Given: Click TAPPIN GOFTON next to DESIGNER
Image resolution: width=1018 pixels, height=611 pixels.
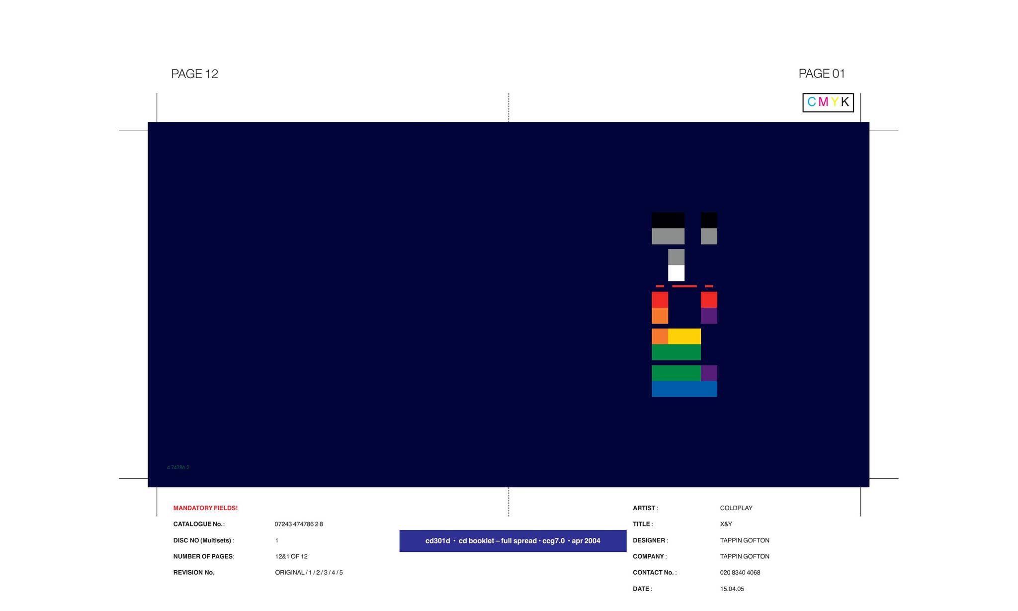Looking at the screenshot, I should coord(745,540).
